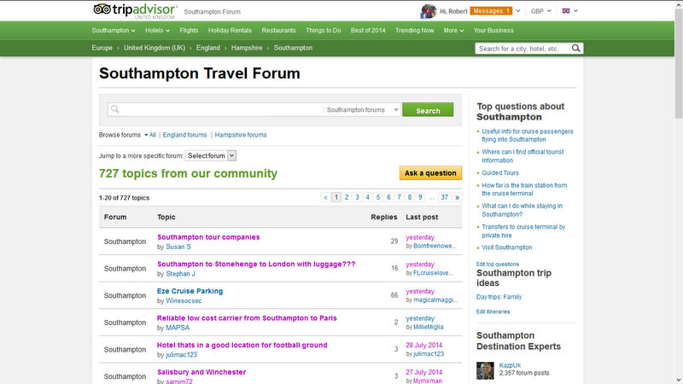Image resolution: width=683 pixels, height=384 pixels.
Task: Open Where can I find official tourist information
Action: [x=522, y=156]
